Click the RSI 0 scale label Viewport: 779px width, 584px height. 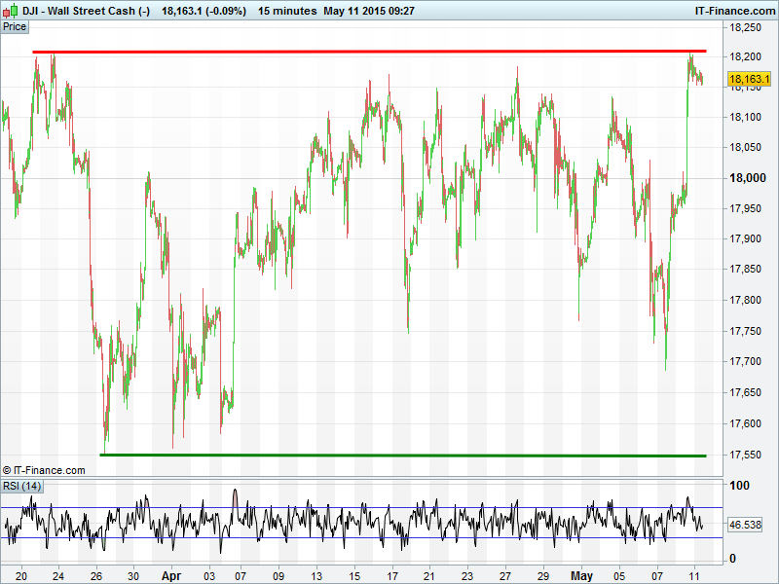point(732,559)
